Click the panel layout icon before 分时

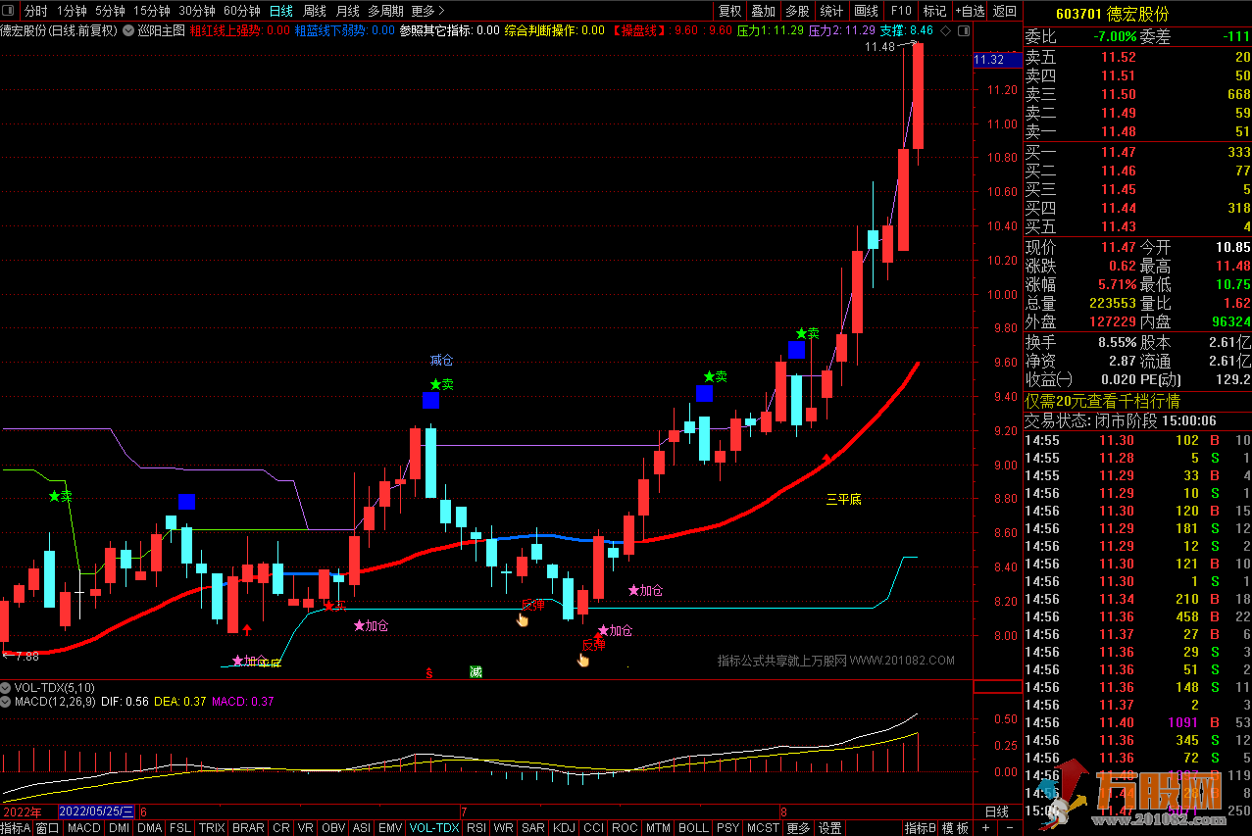pyautogui.click(x=9, y=11)
